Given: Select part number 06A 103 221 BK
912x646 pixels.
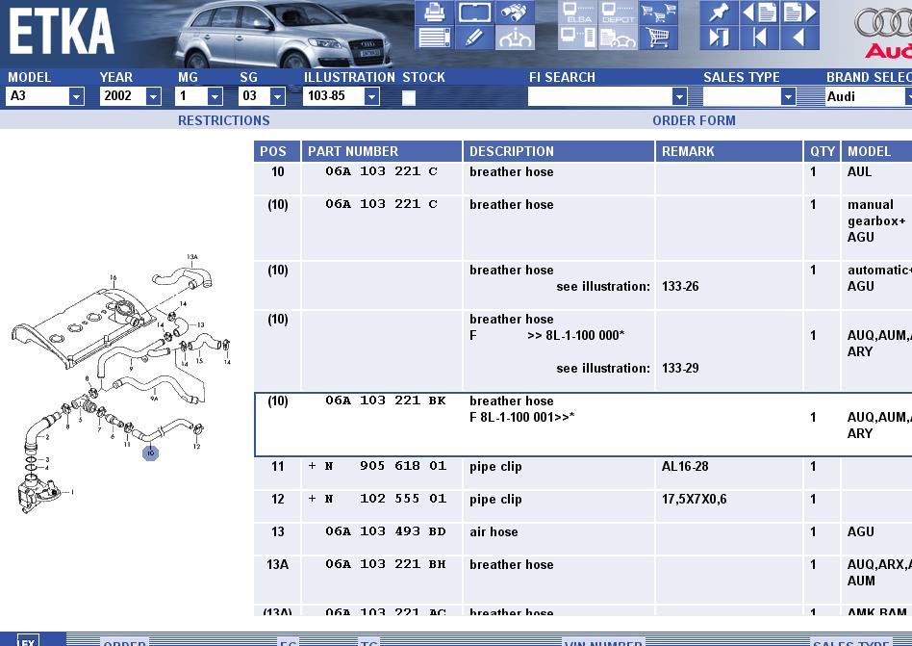Looking at the screenshot, I should 386,401.
